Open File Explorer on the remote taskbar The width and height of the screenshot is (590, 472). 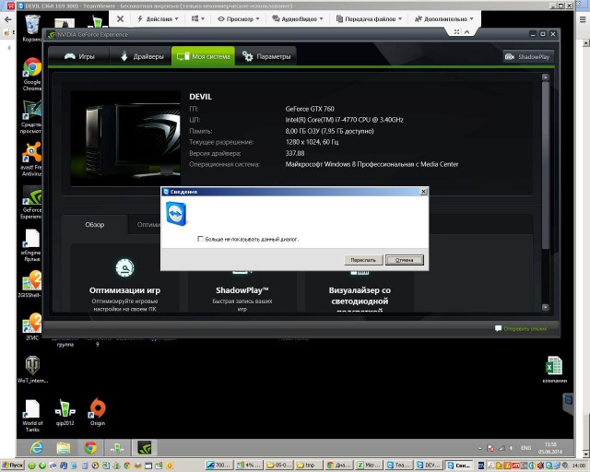(64, 447)
